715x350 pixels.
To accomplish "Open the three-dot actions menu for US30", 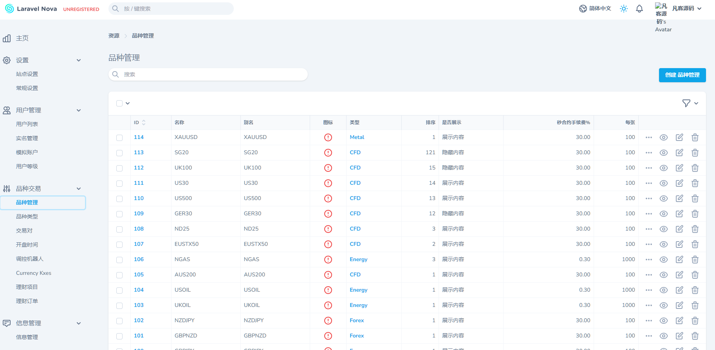I will 648,183.
